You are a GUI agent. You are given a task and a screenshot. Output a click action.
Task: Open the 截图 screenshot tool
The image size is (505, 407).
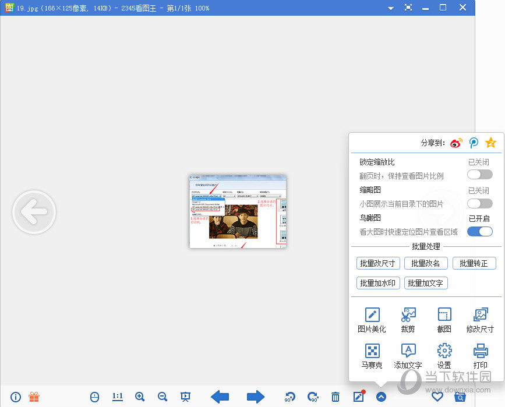(x=444, y=320)
